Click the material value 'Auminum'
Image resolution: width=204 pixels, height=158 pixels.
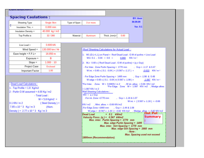pos(91,36)
